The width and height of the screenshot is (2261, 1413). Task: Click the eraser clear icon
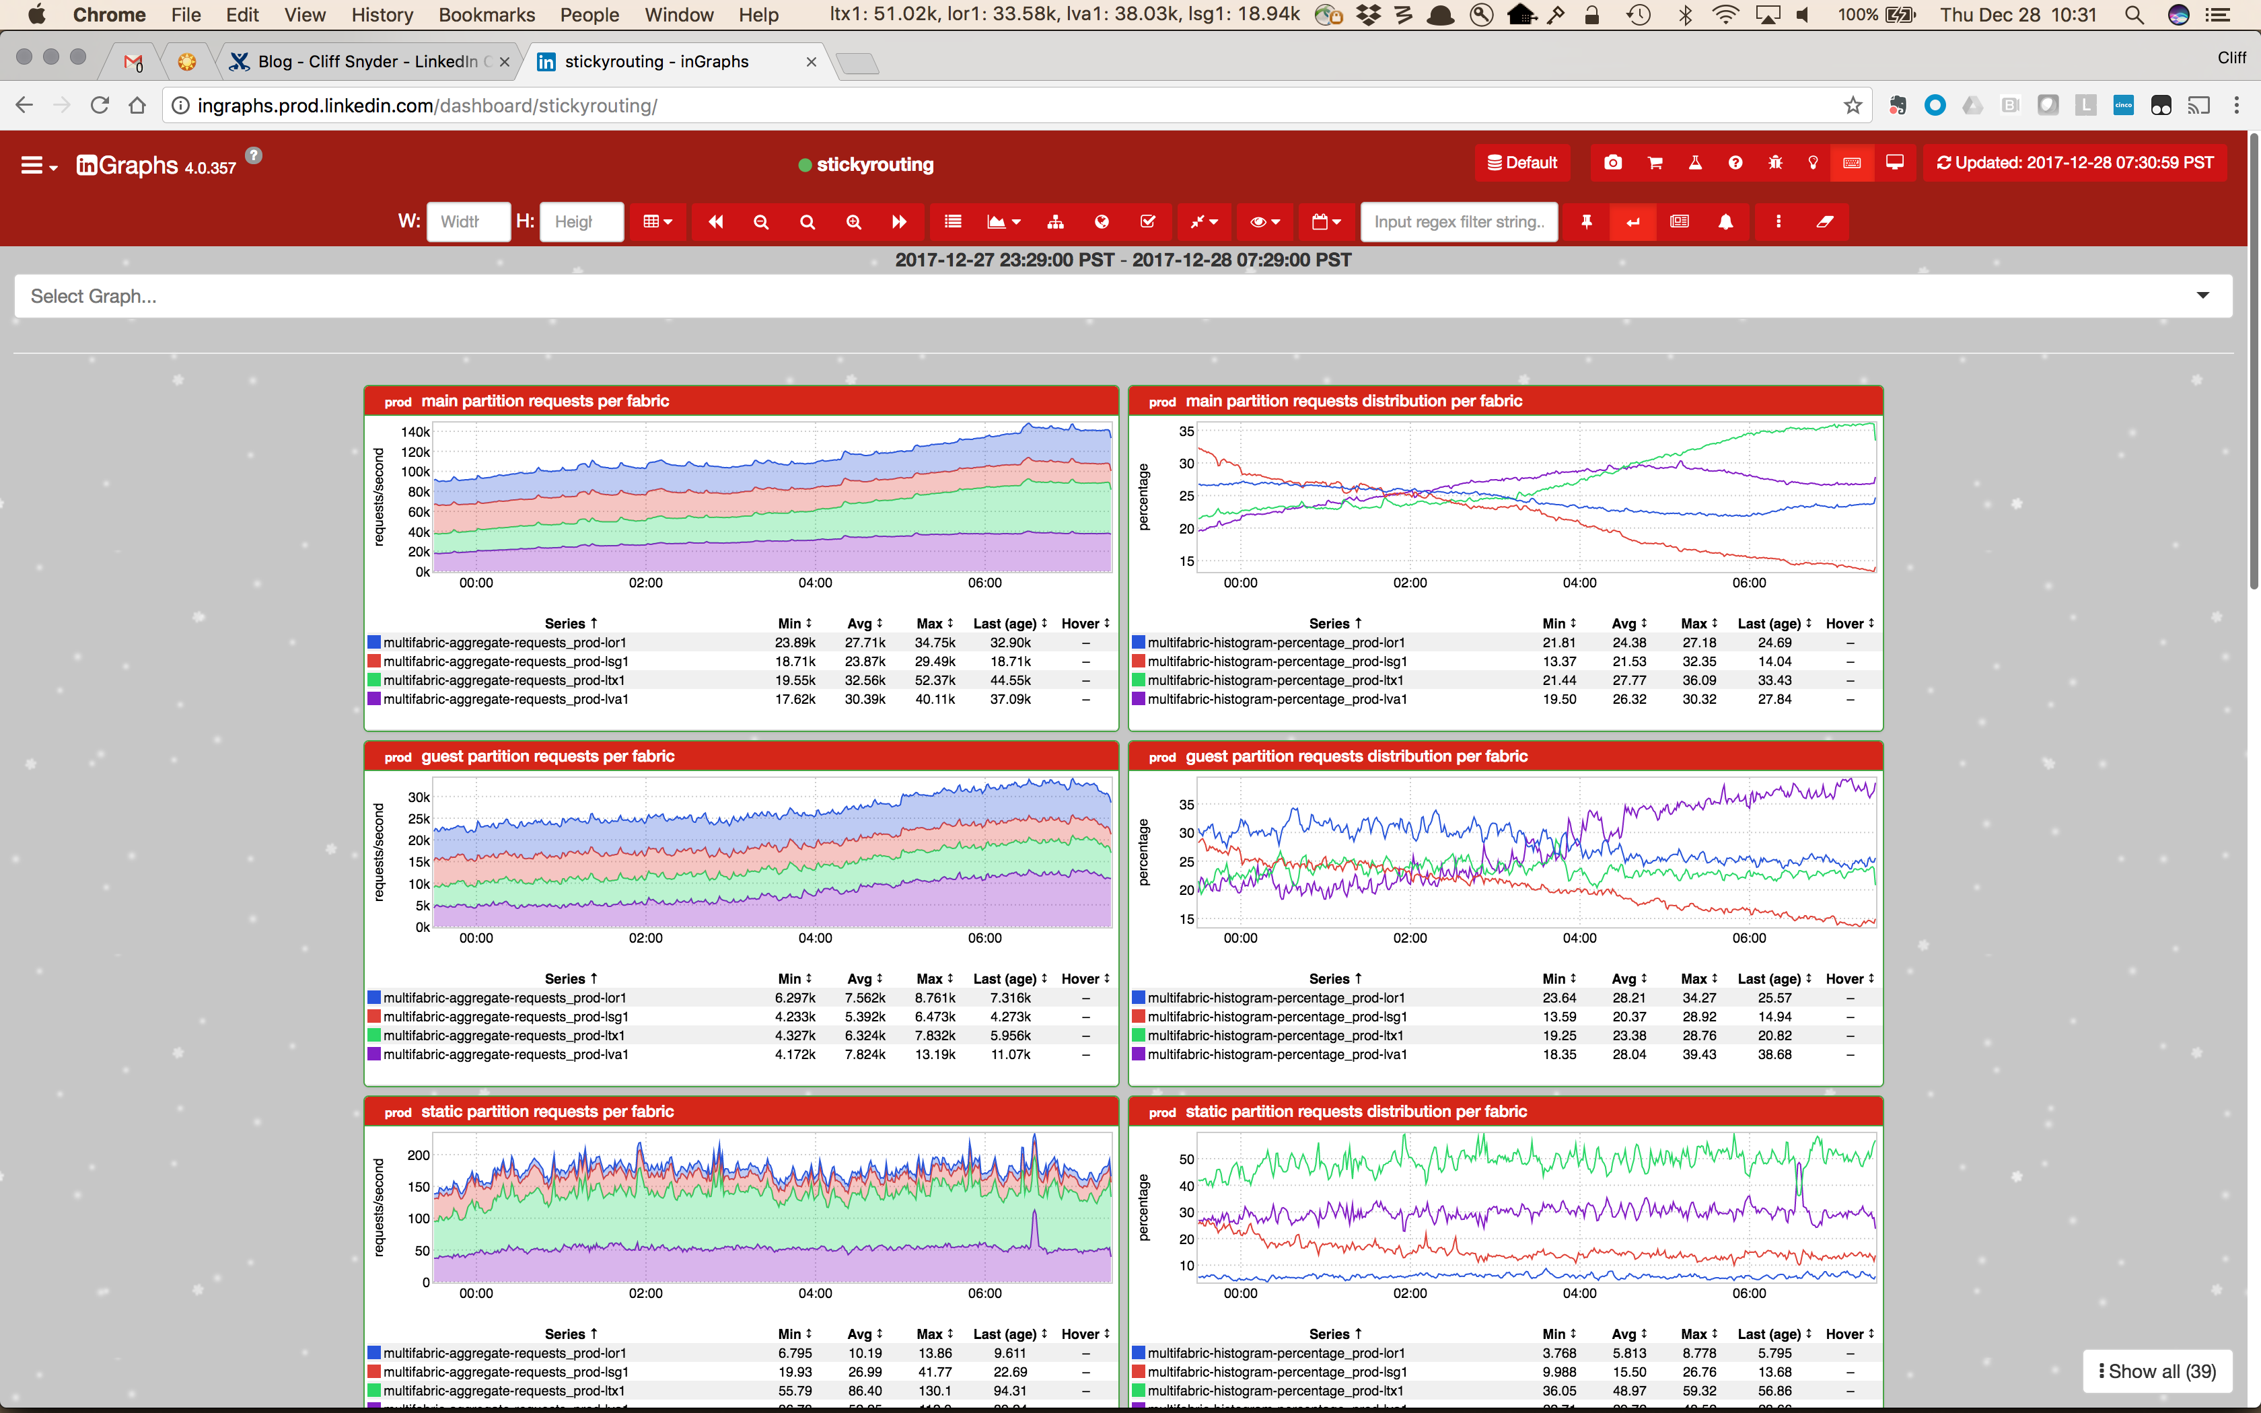point(1825,221)
